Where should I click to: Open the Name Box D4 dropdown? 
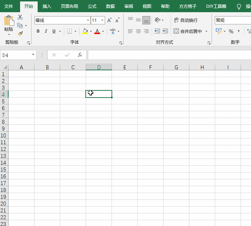(33, 55)
